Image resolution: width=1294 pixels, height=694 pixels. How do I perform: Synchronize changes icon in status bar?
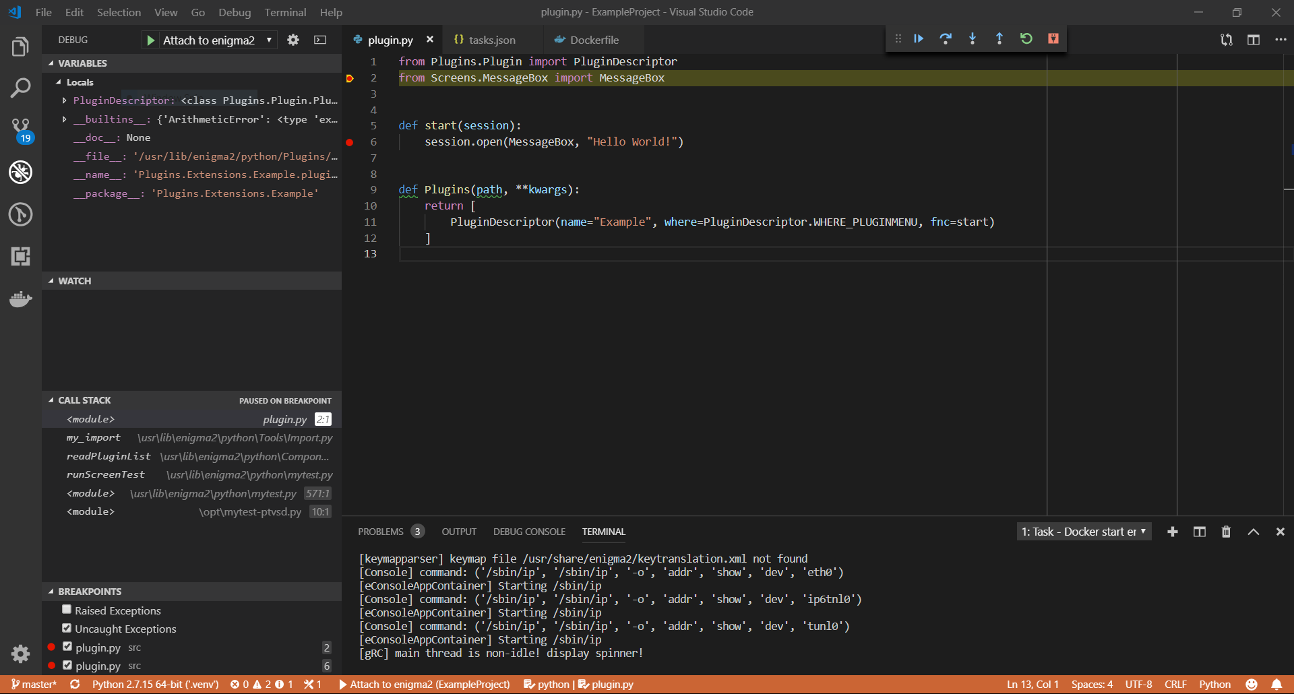tap(75, 685)
